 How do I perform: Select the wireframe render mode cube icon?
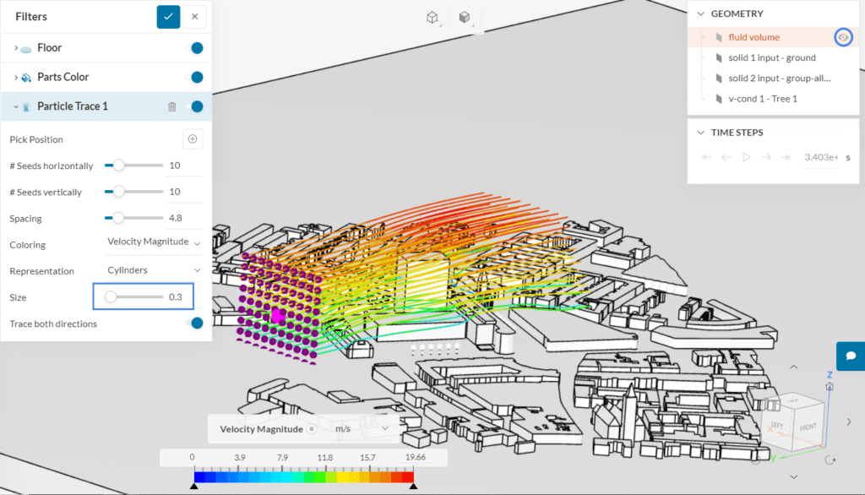pyautogui.click(x=432, y=16)
